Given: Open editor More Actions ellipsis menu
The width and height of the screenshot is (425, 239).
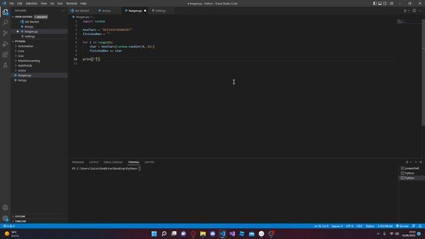Looking at the screenshot, I should (420, 11).
